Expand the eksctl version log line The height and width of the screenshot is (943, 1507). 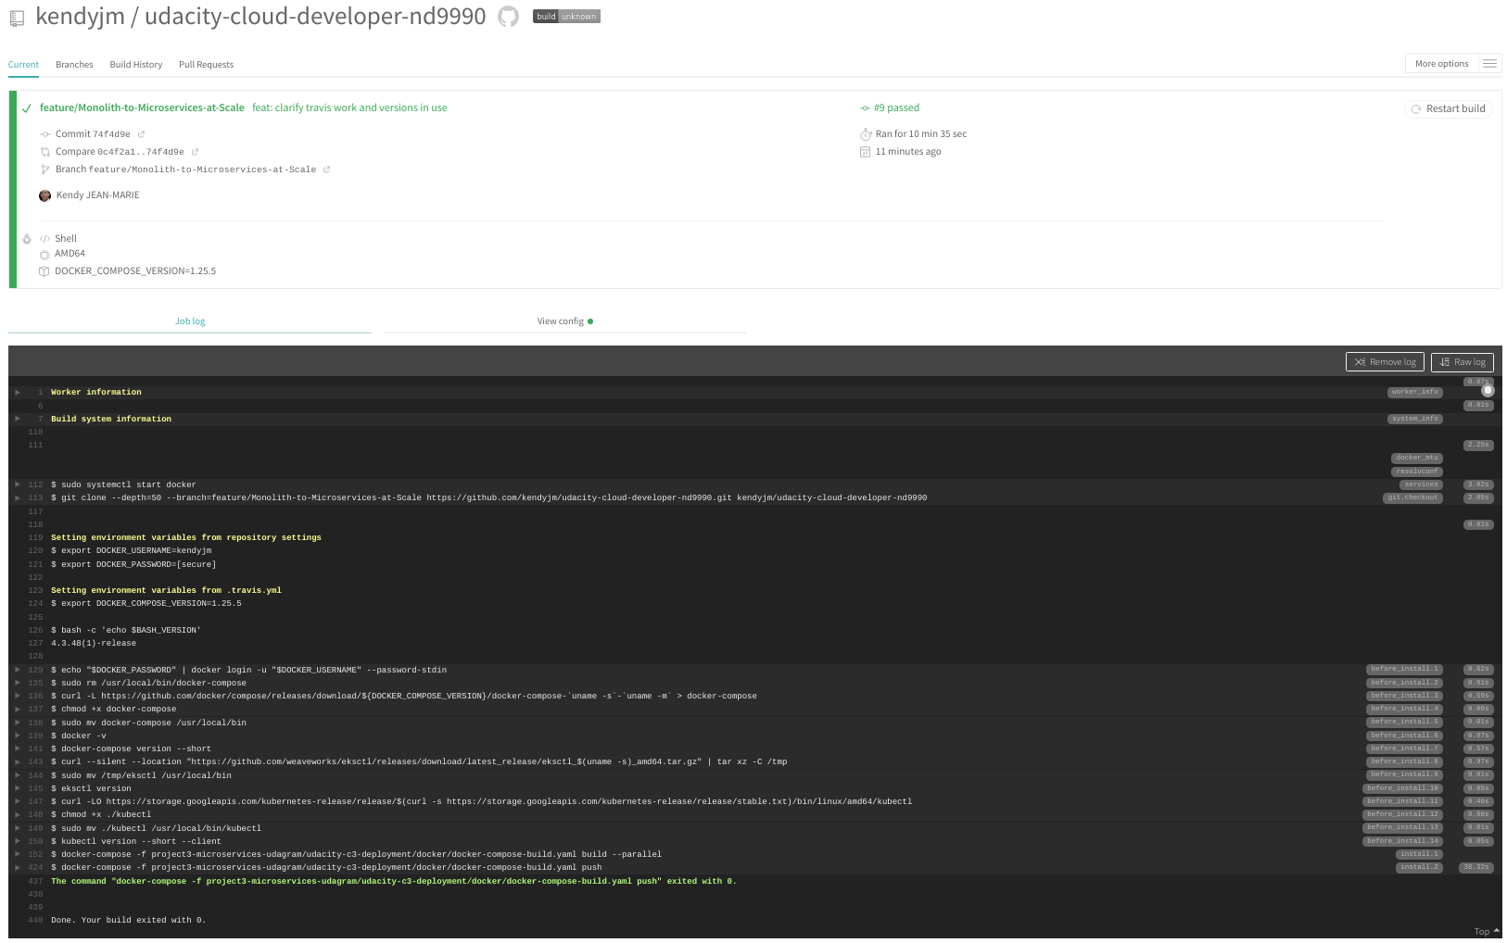[18, 788]
